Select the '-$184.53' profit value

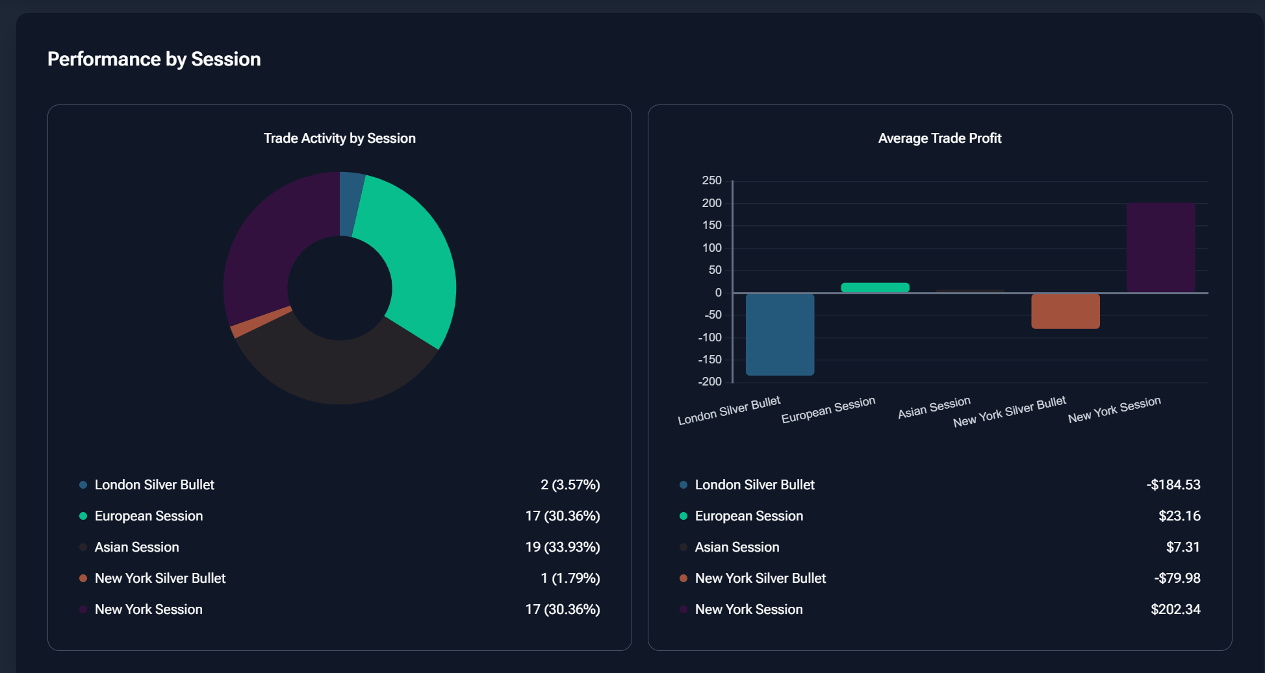1173,485
